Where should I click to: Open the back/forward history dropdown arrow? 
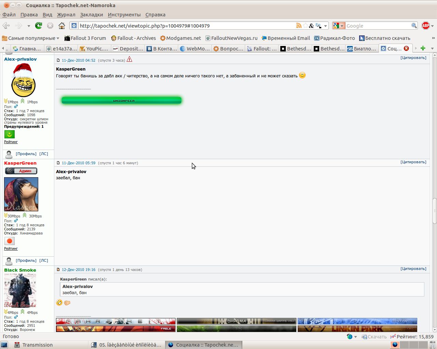click(29, 26)
